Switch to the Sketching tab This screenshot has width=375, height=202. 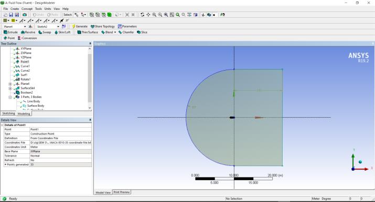[8, 114]
